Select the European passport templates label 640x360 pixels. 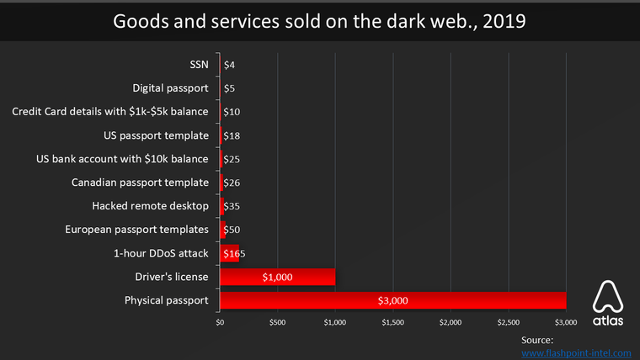click(136, 230)
